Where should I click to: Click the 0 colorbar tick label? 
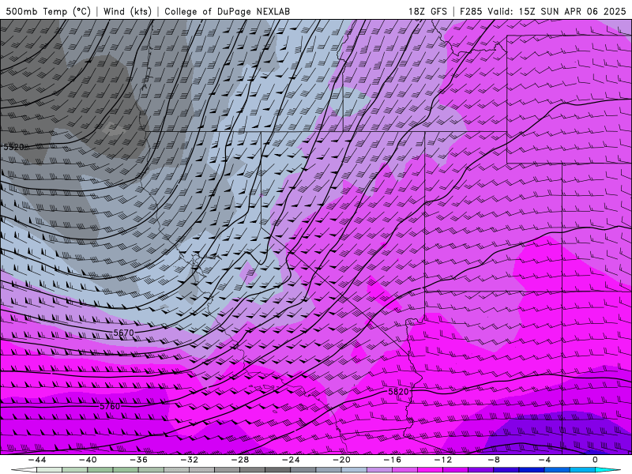595,460
